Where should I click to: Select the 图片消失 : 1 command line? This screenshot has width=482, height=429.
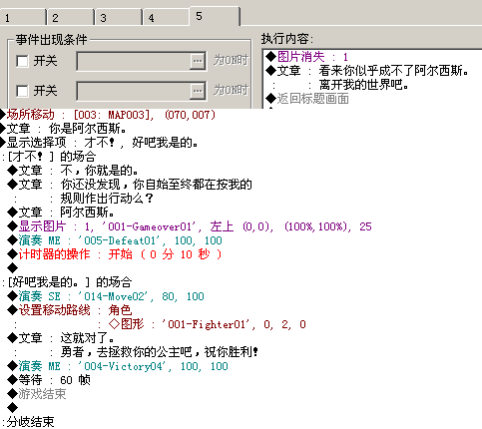[x=306, y=57]
